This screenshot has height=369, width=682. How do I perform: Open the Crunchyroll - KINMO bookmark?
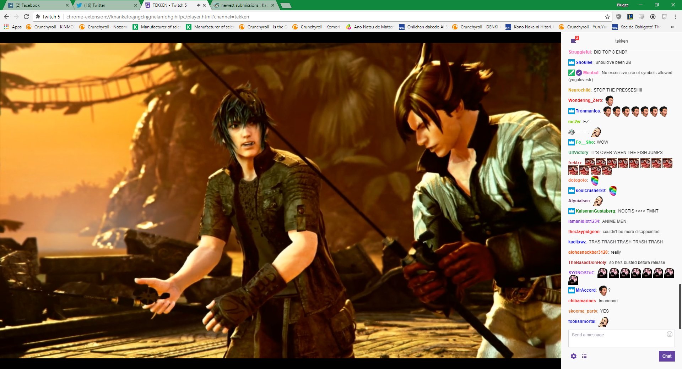click(x=50, y=27)
